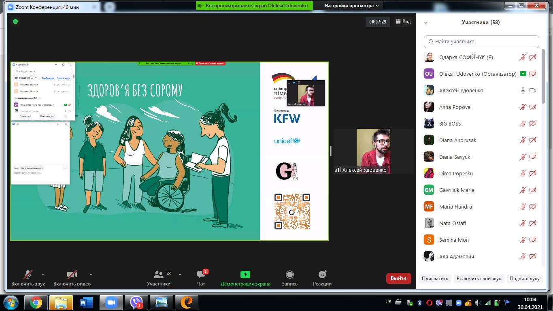This screenshot has width=553, height=311.
Task: Open Настройки просмотра dropdown
Action: (x=351, y=6)
